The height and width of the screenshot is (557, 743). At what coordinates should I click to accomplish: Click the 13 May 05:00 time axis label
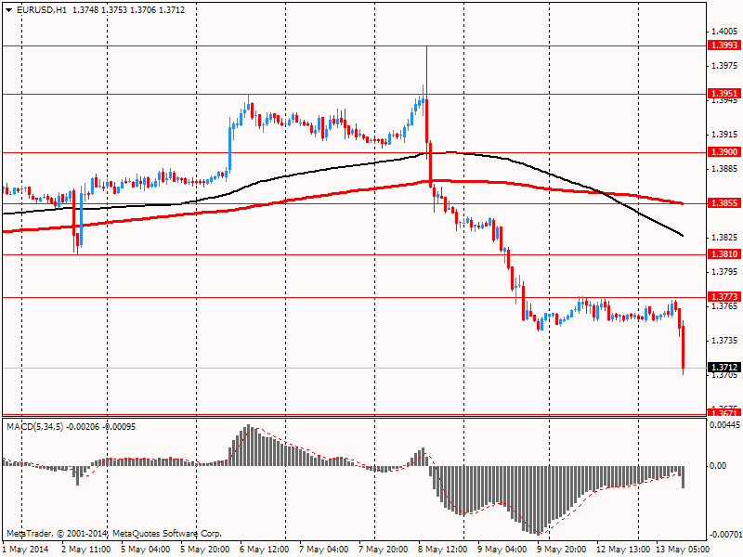point(683,550)
